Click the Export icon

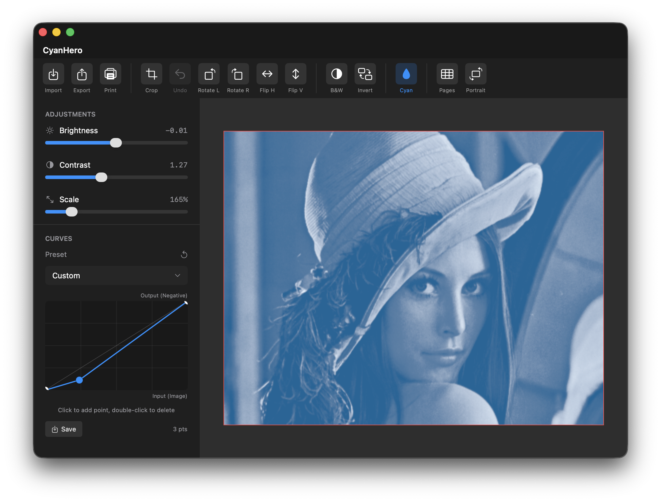click(x=81, y=74)
